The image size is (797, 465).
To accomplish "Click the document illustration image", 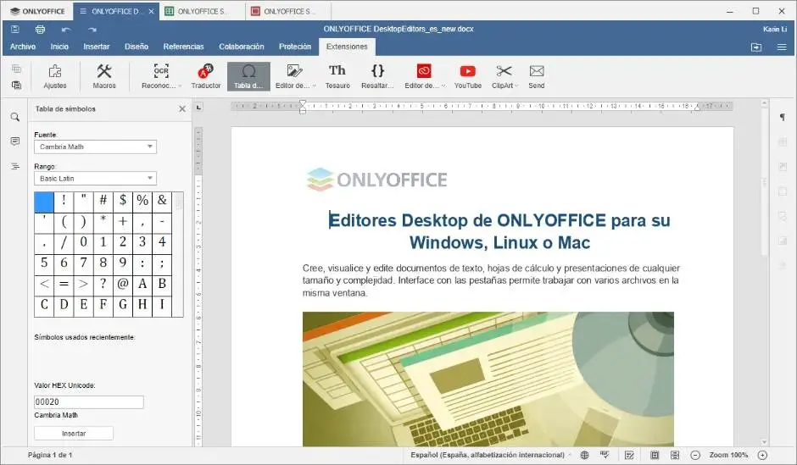I will [x=488, y=379].
